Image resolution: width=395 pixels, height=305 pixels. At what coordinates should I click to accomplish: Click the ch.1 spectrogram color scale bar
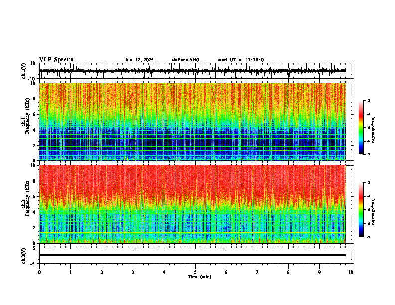361,128
